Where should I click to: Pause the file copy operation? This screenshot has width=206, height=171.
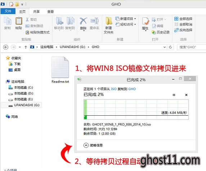[174, 95]
